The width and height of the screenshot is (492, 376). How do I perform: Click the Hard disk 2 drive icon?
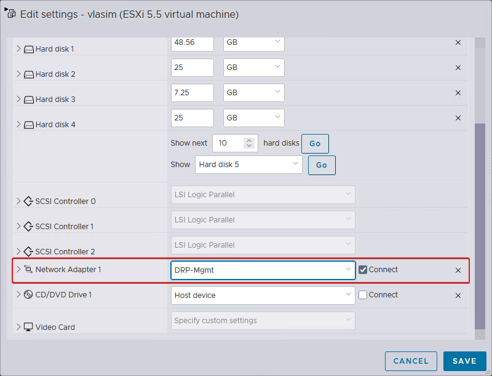coord(28,74)
